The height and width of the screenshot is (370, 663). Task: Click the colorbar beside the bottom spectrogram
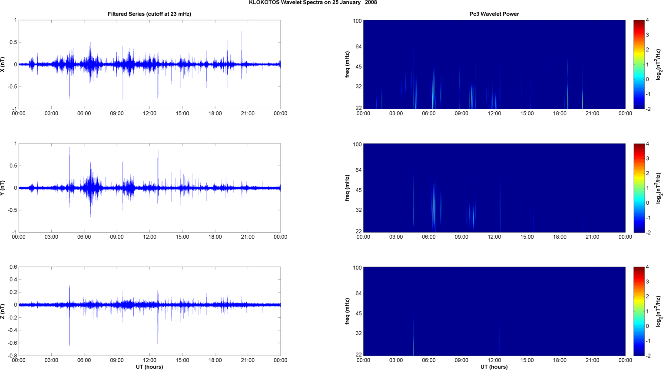tap(639, 311)
